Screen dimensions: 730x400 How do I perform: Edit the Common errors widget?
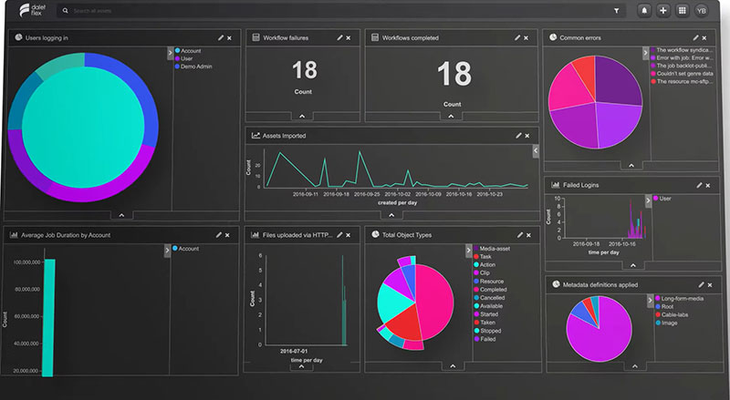point(695,37)
